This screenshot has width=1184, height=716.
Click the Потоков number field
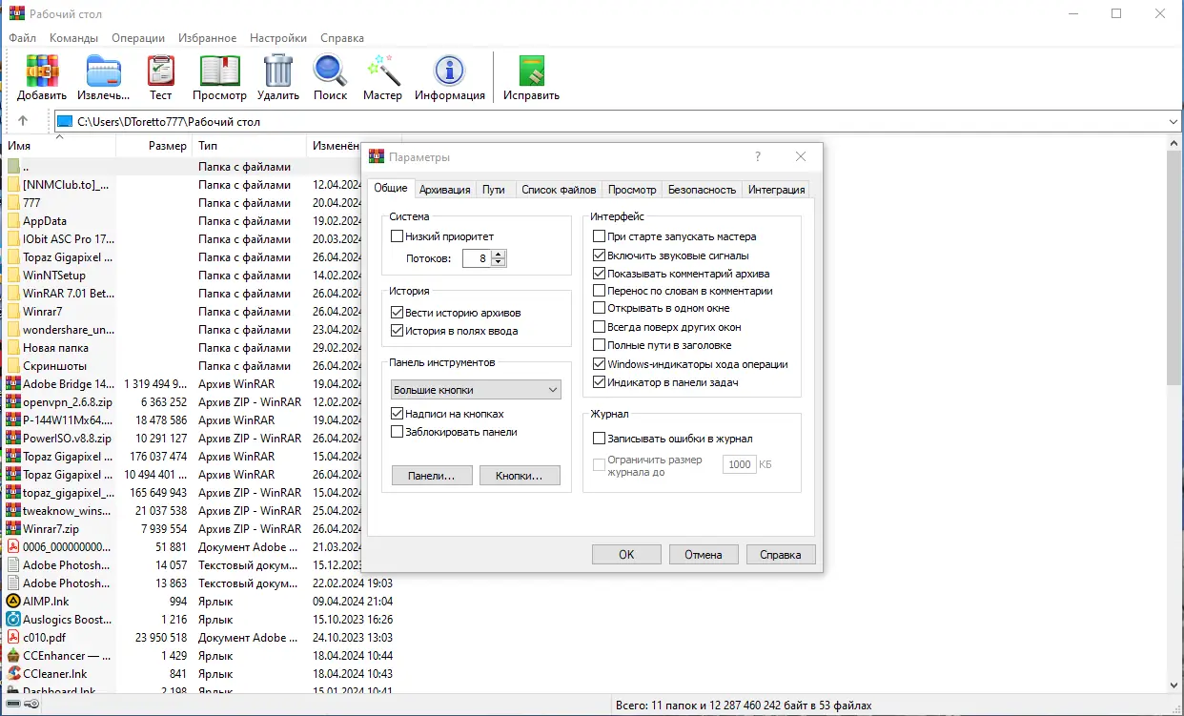click(477, 258)
